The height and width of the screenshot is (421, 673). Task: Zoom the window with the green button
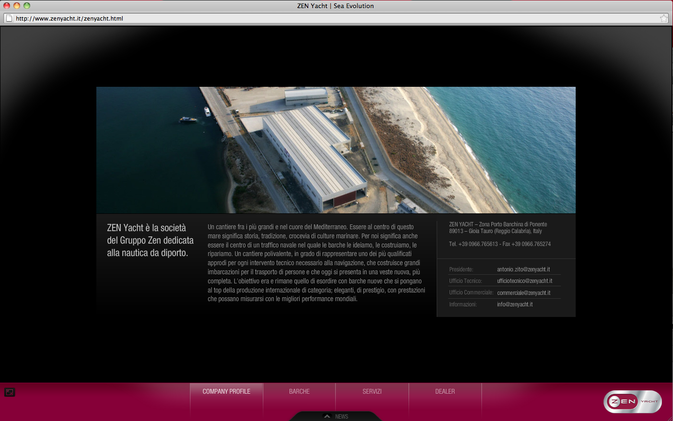pos(27,6)
